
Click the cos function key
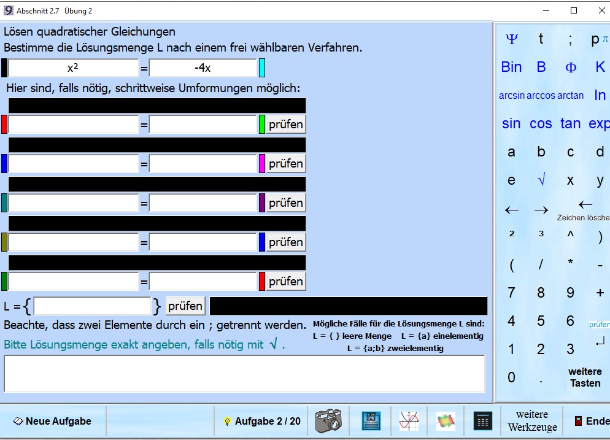click(x=541, y=123)
